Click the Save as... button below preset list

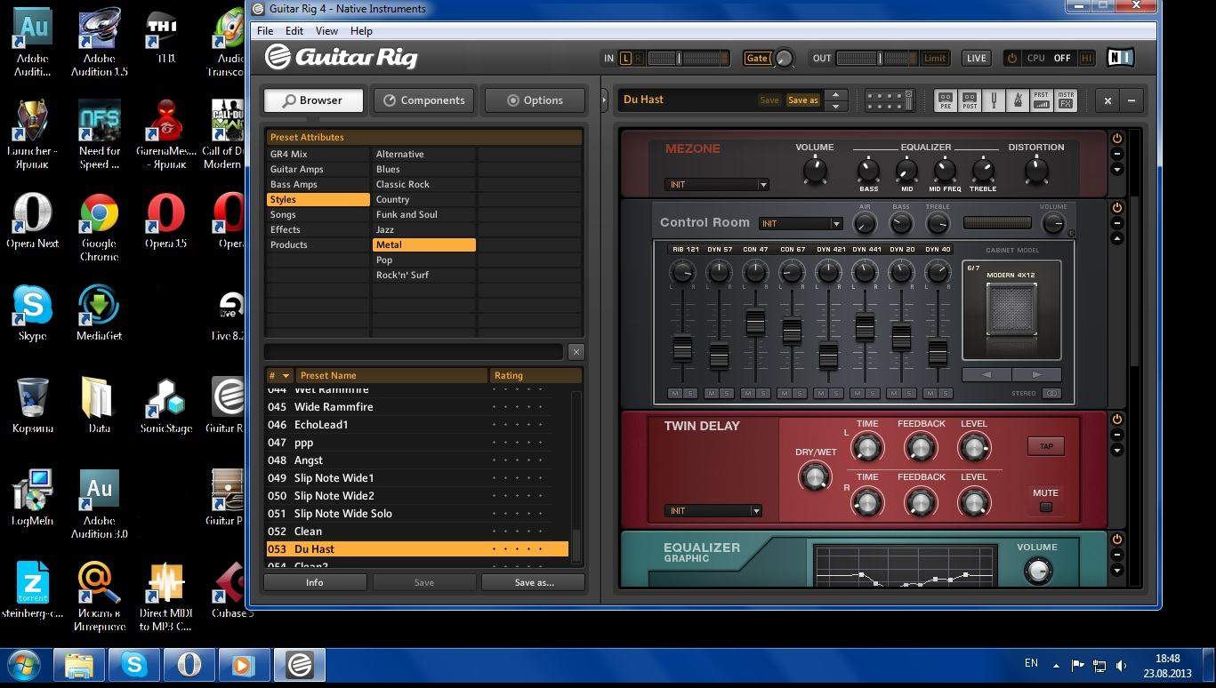click(533, 583)
